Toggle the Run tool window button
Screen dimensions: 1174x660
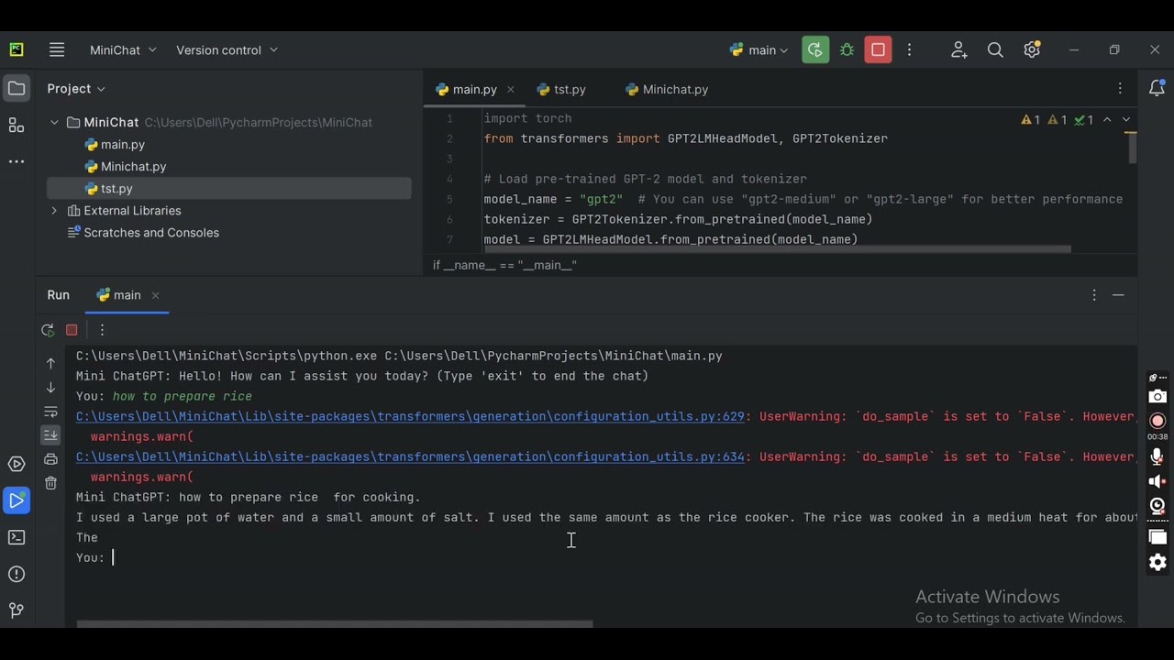(x=17, y=500)
